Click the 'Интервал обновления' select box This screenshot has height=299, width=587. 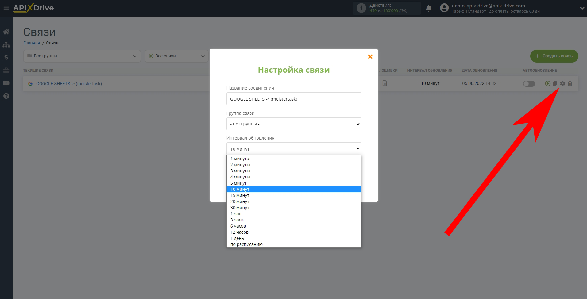click(x=294, y=149)
